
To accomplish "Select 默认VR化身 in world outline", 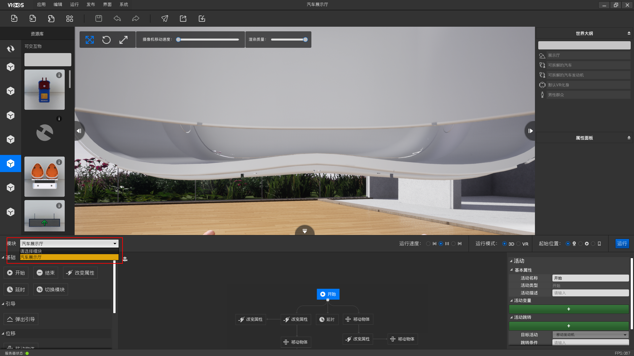I will pyautogui.click(x=584, y=85).
